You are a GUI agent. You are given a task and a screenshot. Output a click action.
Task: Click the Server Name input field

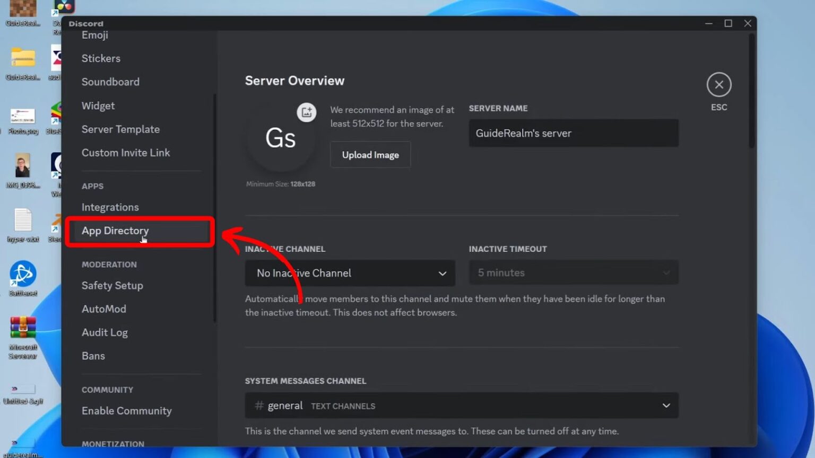574,133
